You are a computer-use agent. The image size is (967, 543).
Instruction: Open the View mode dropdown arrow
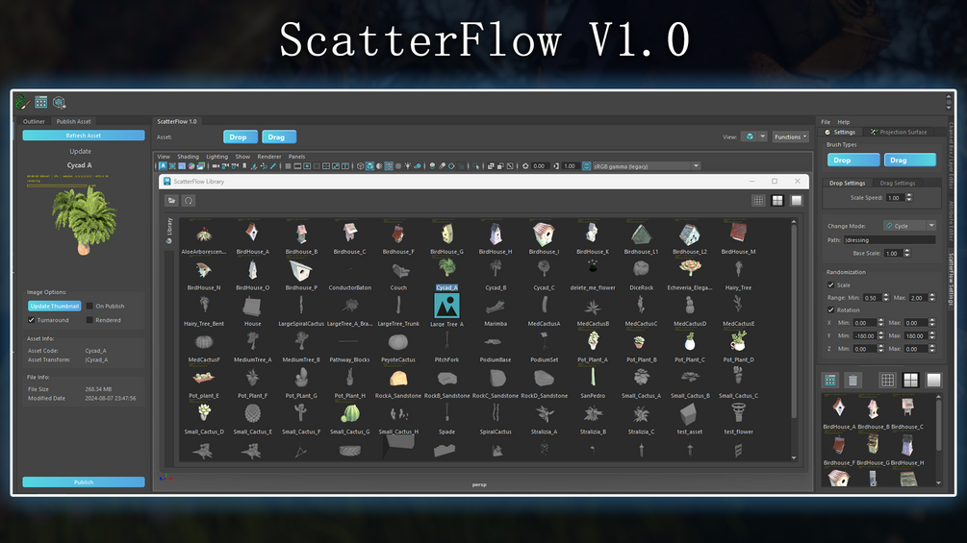coord(763,136)
